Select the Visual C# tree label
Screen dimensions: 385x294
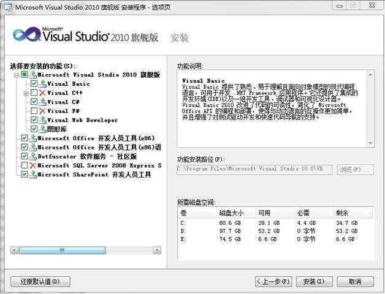tap(63, 102)
